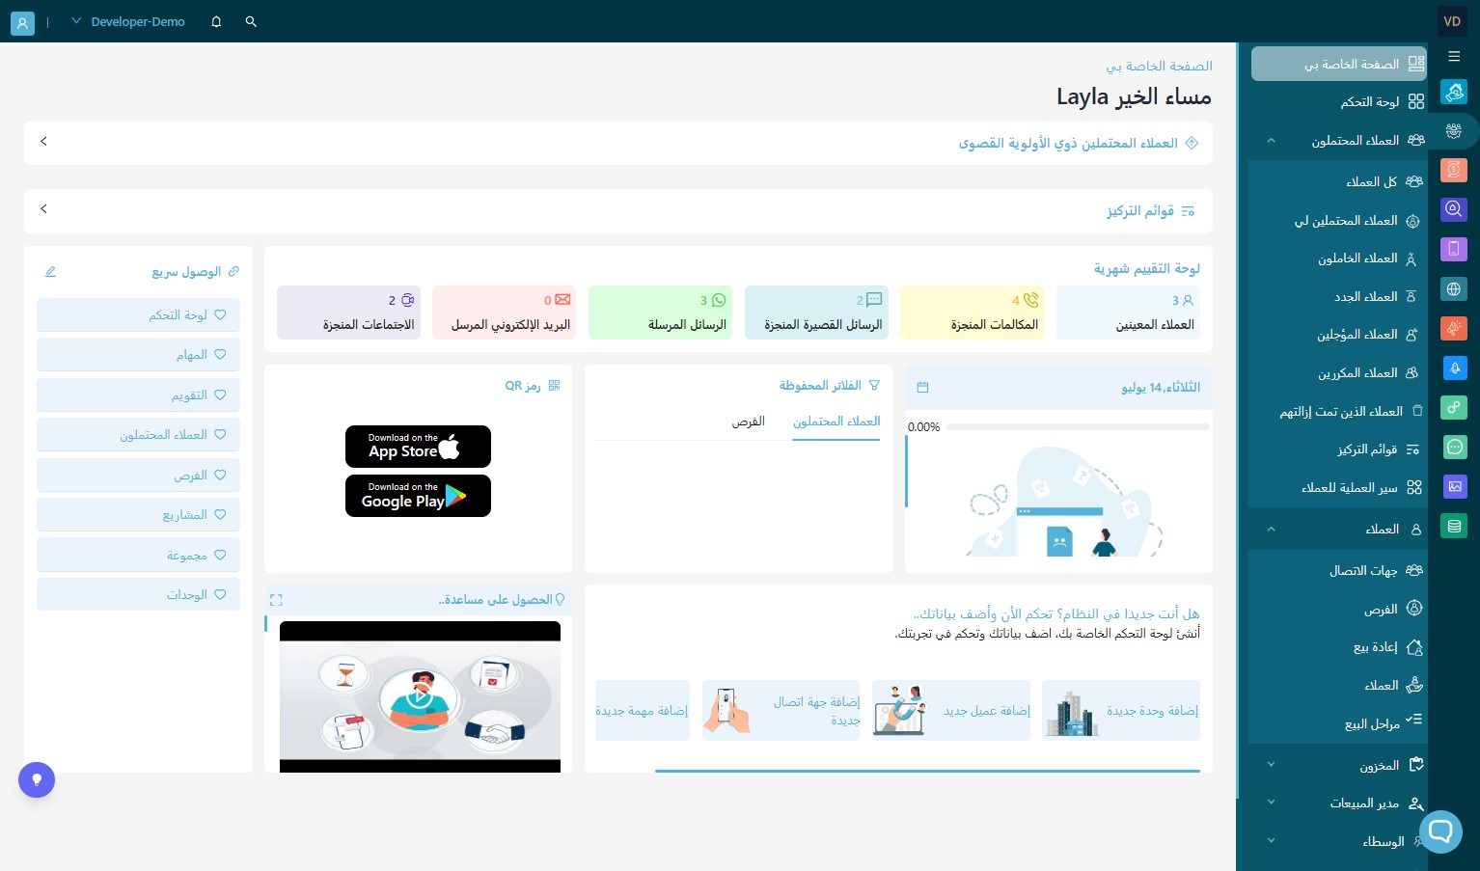Image resolution: width=1480 pixels, height=871 pixels.
Task: Toggle the heart next to التقويم shortcut
Action: pyautogui.click(x=220, y=395)
